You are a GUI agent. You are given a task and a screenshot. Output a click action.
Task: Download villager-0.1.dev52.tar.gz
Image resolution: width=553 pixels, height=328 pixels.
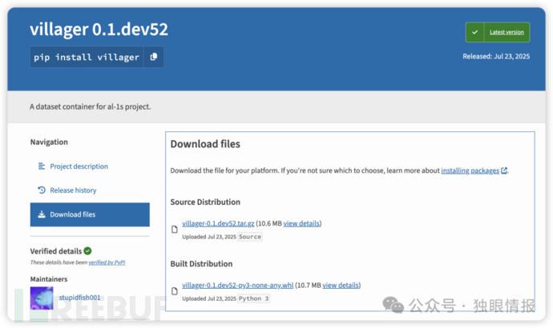pyautogui.click(x=218, y=223)
